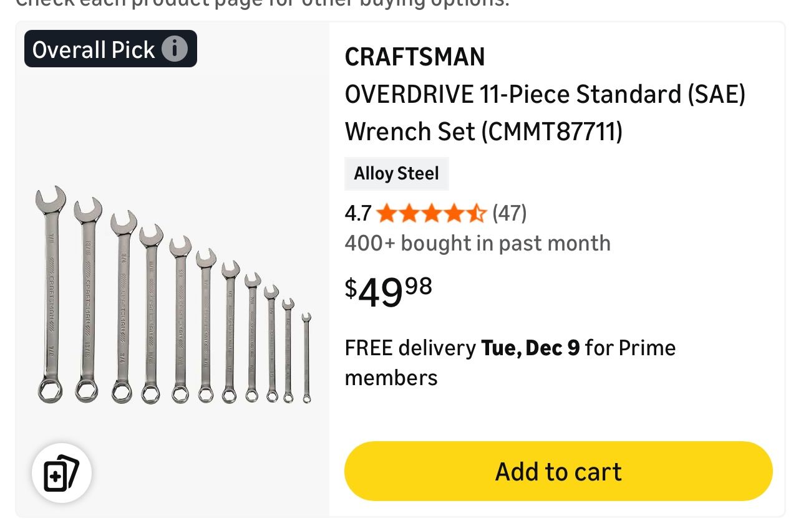Click the add-to-comparison icon on the image

click(62, 472)
